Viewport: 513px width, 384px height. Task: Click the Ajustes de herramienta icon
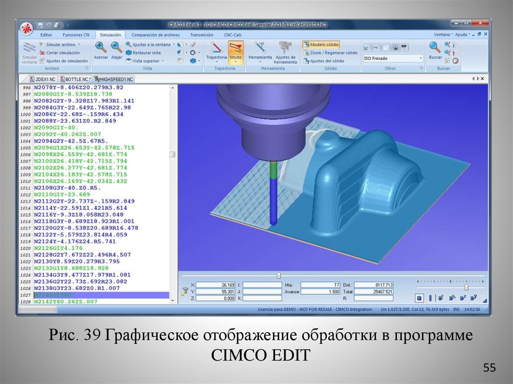tap(285, 47)
